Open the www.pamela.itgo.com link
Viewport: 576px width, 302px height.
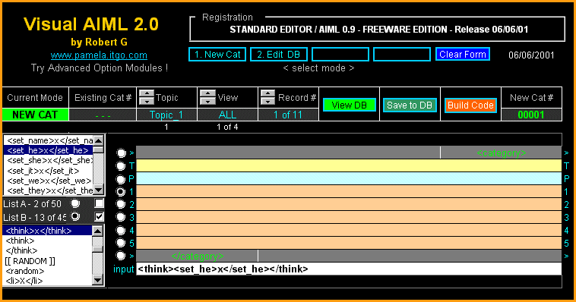[x=99, y=55]
